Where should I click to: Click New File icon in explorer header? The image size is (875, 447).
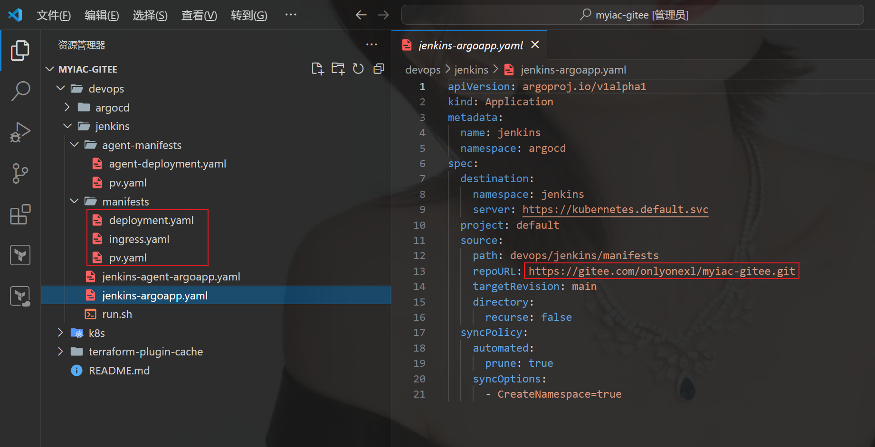click(317, 69)
